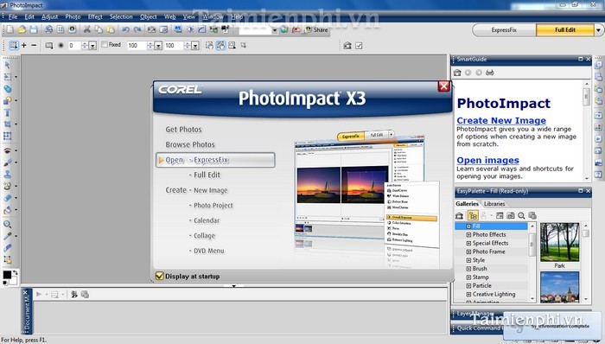
Task: Click the minus subtract-from-selection icon
Action: tap(34, 45)
